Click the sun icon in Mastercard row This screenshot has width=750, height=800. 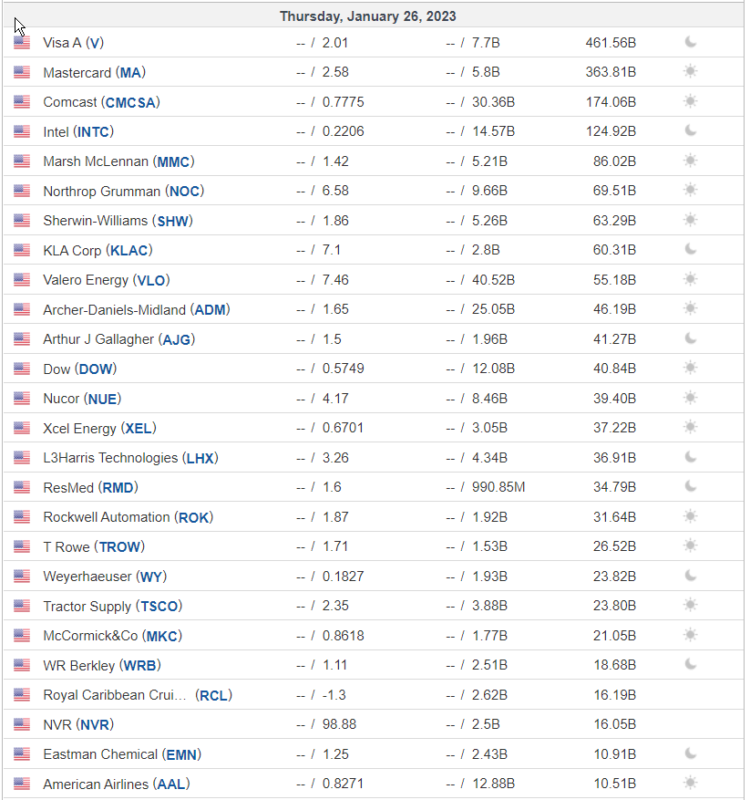tap(691, 71)
